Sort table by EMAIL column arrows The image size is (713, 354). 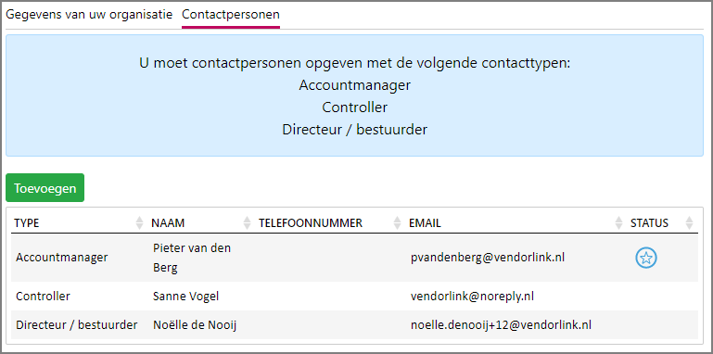click(x=618, y=222)
